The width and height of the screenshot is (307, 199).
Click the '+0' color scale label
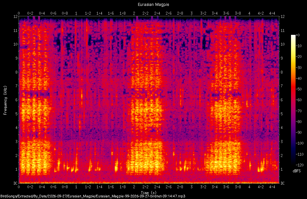point(298,35)
